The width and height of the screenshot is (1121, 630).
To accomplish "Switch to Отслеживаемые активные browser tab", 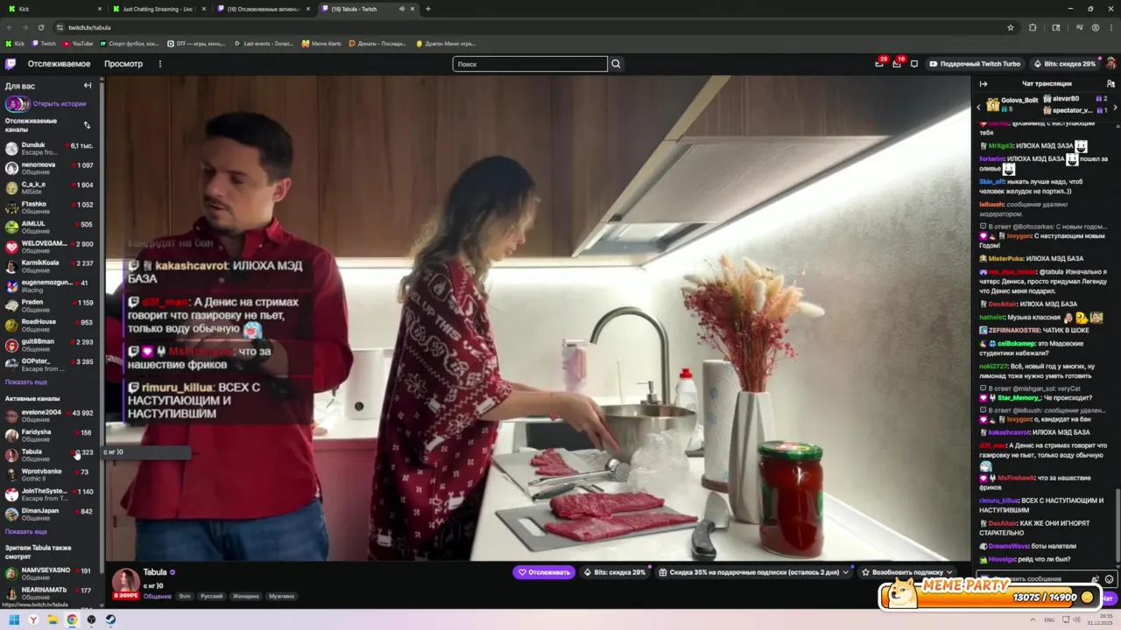I will (263, 9).
